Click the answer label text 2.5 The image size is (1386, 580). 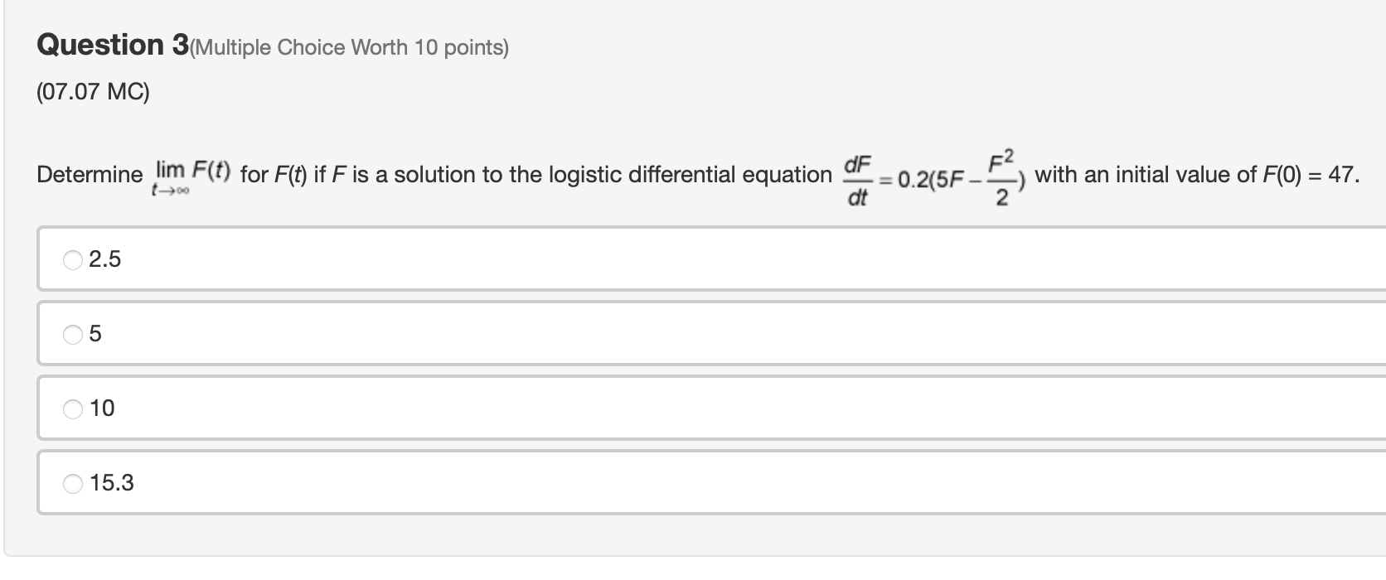click(105, 259)
